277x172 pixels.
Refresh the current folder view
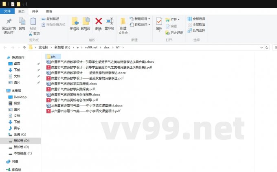(267, 48)
